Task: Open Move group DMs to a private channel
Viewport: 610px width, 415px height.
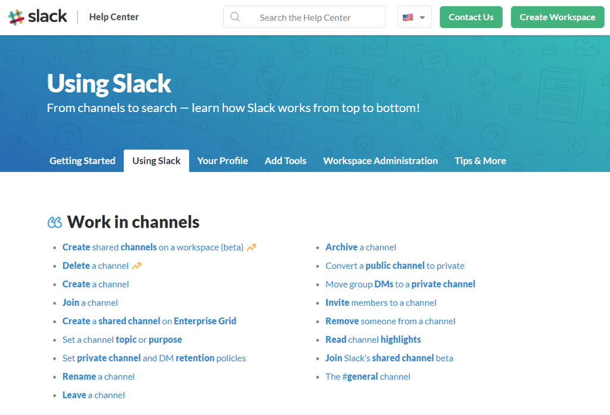Action: (400, 284)
